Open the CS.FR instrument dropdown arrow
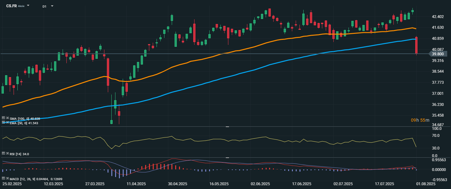 click(28, 6)
